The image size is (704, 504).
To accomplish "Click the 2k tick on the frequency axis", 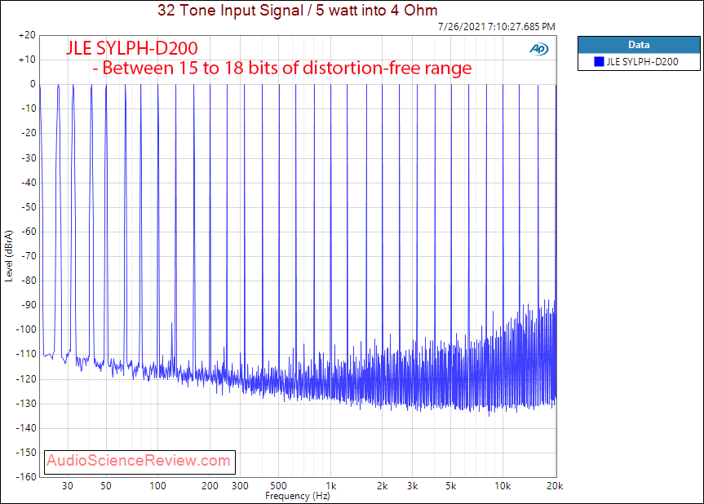I will [x=382, y=485].
